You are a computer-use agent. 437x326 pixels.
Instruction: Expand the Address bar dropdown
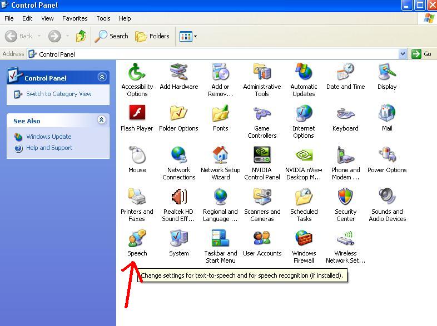[403, 54]
